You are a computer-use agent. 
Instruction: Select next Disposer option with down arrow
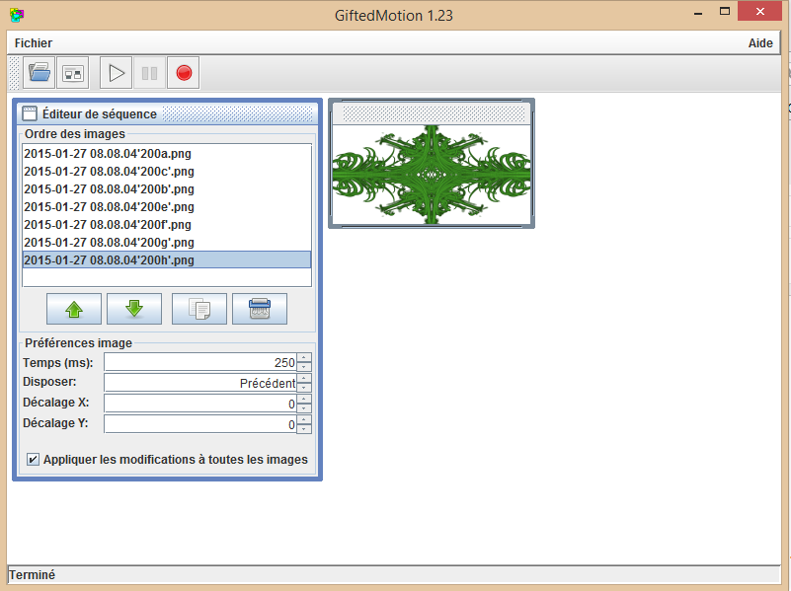coord(305,388)
